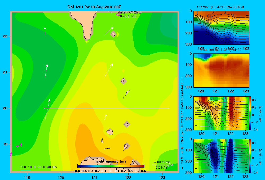
Task: Click the '4000m' depth contour legend entry
Action: 52,167
